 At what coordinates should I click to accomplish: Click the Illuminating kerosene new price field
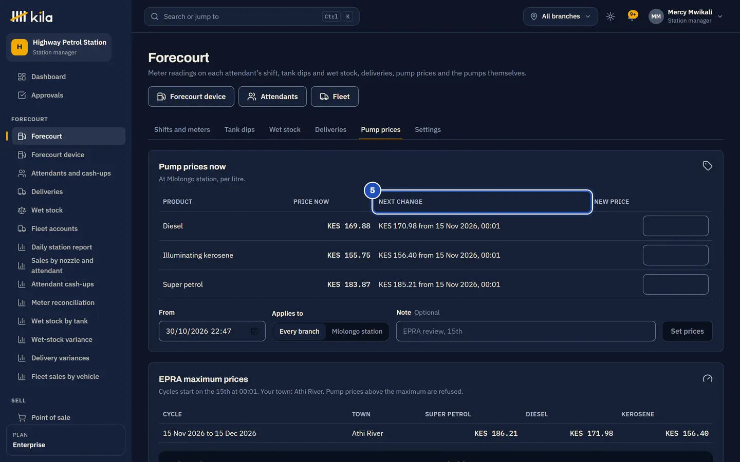(x=676, y=255)
